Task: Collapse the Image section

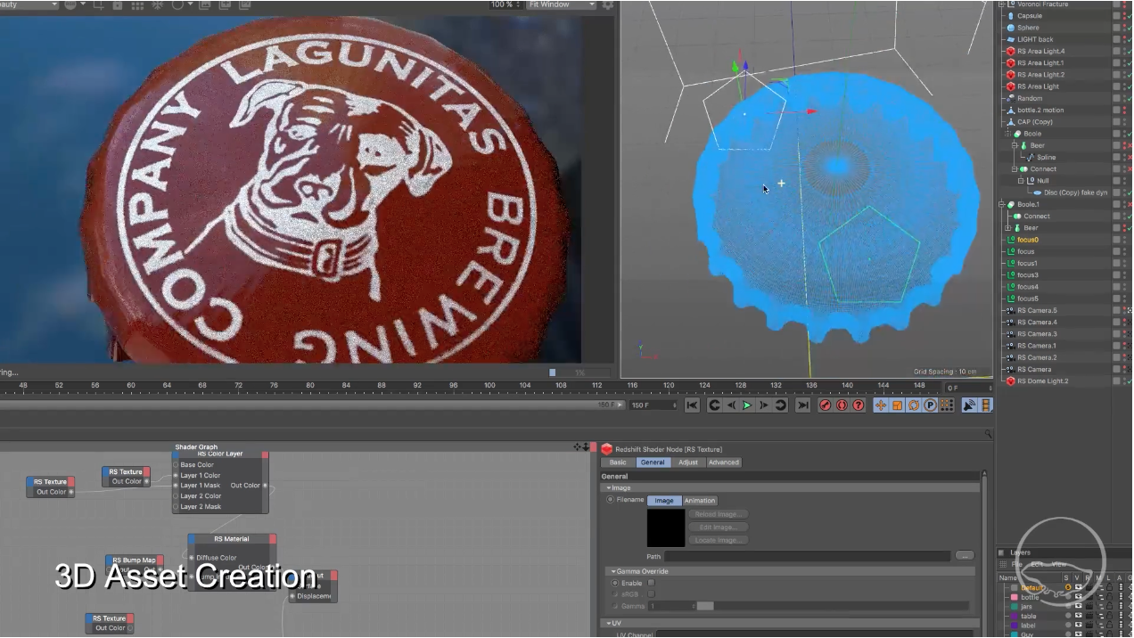Action: [608, 488]
